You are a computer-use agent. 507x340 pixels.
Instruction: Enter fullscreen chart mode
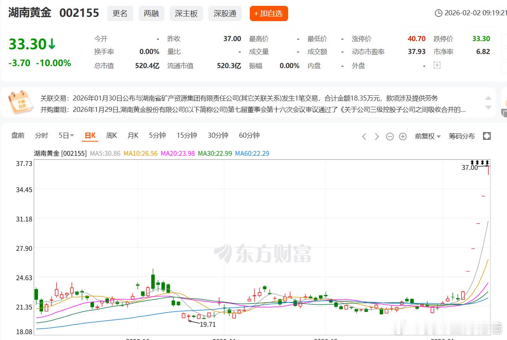(487, 136)
